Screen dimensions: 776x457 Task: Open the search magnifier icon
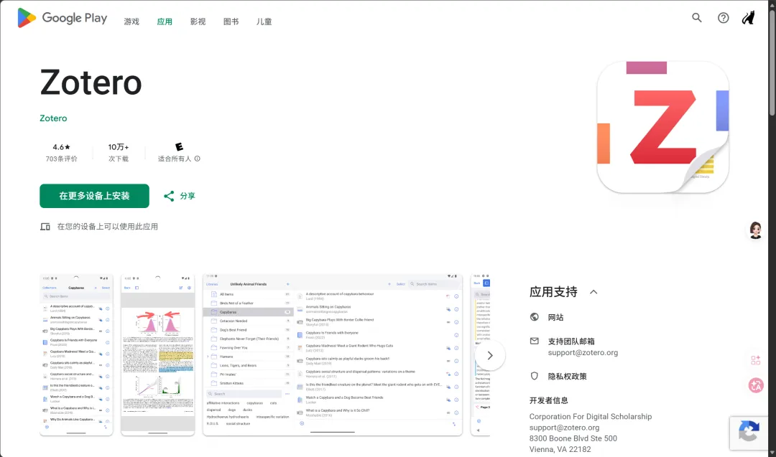[697, 18]
